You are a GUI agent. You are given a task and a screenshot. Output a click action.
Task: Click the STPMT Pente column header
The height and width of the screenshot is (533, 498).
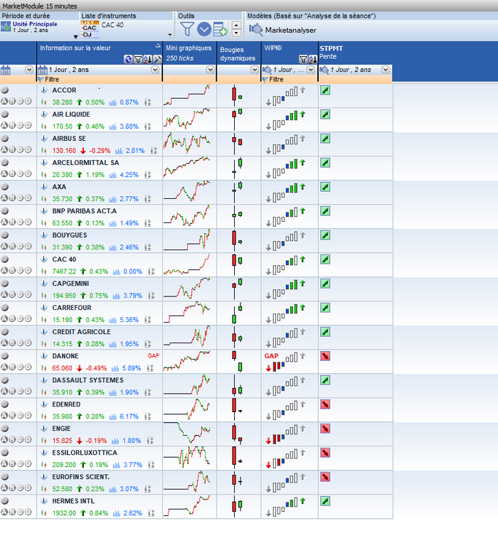pos(355,53)
